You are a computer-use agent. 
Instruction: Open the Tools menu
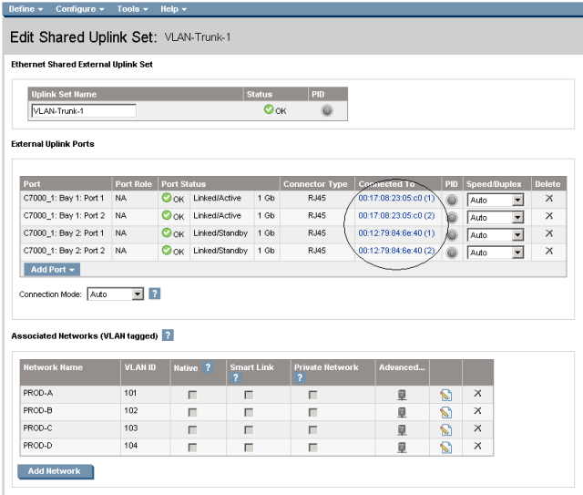coord(132,8)
